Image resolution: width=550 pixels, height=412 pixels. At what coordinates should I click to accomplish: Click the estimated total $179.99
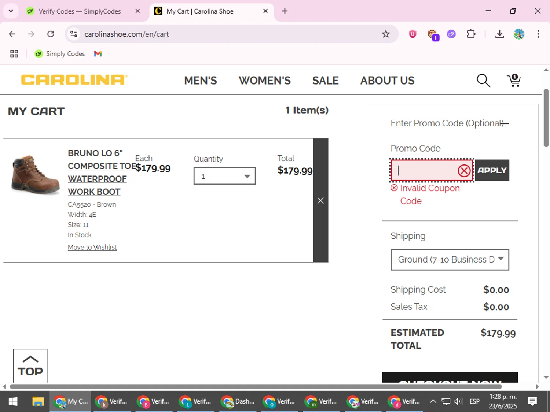(498, 333)
